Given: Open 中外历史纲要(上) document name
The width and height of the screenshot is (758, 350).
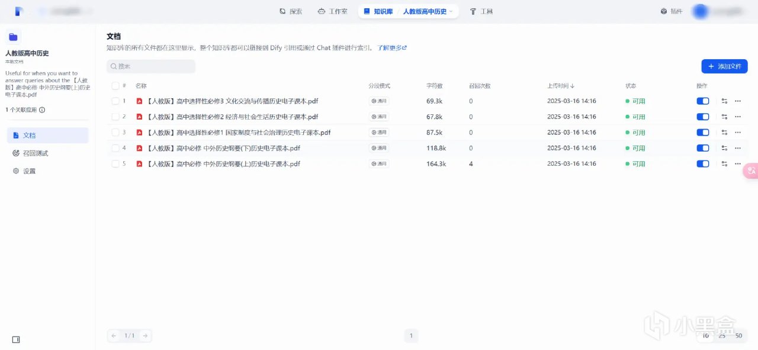Looking at the screenshot, I should 223,163.
